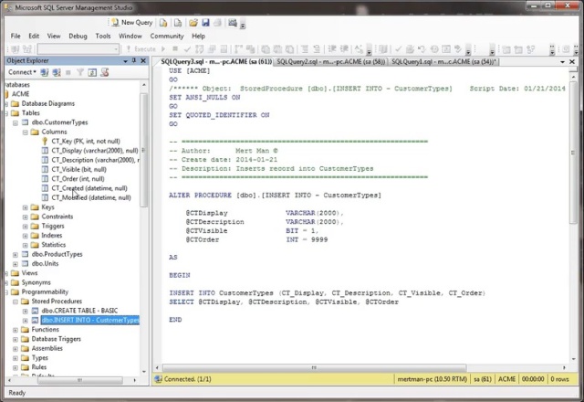Close the Object Explorer panel
Viewport: 584px width, 402px height.
click(143, 60)
